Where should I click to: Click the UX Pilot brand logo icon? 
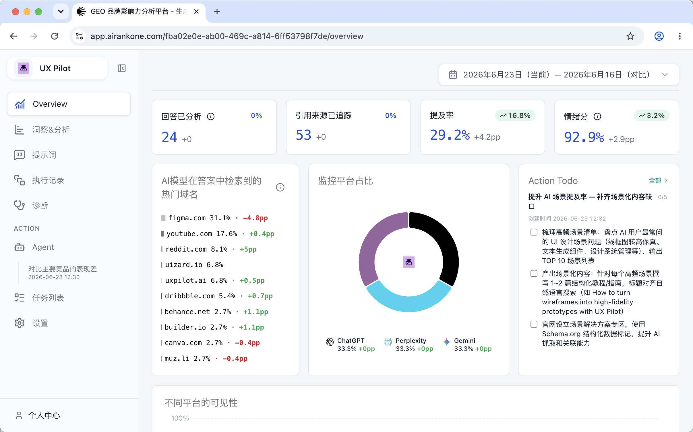point(24,68)
